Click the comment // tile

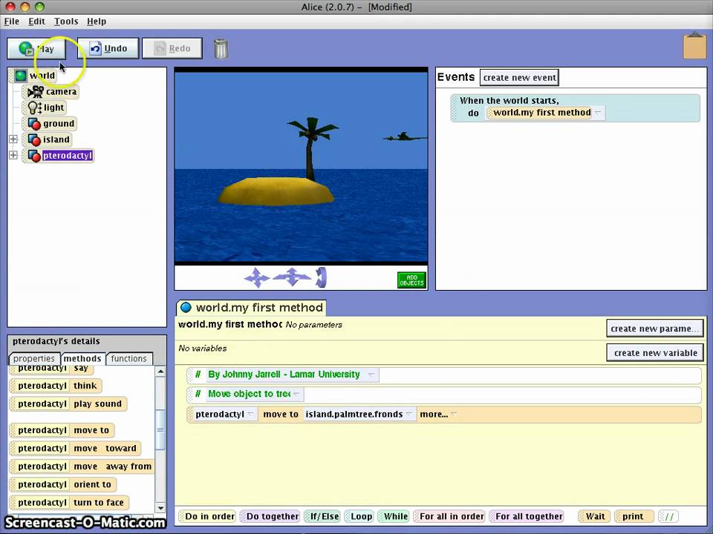(x=668, y=516)
